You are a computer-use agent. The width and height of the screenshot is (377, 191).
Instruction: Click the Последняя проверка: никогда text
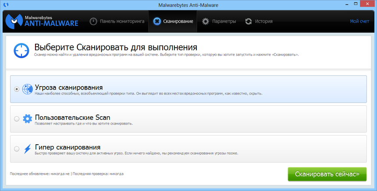98,174
